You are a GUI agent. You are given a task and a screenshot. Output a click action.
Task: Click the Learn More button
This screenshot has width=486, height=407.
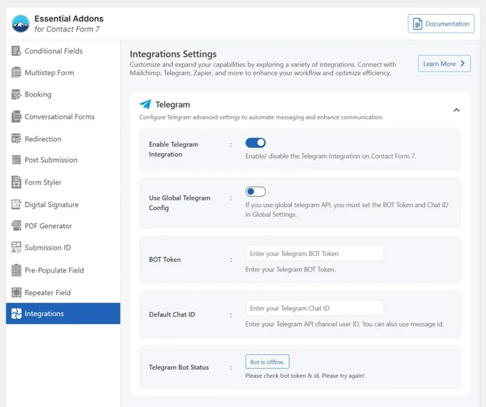tap(444, 63)
